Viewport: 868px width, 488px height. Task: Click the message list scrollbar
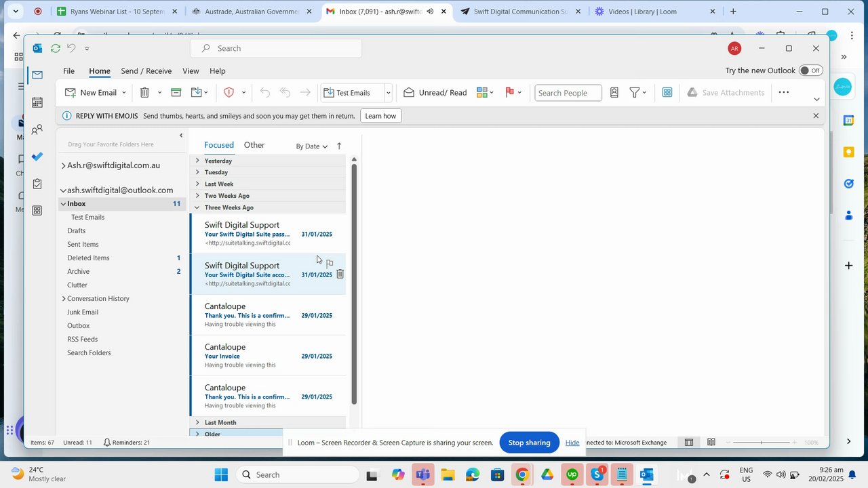(354, 285)
